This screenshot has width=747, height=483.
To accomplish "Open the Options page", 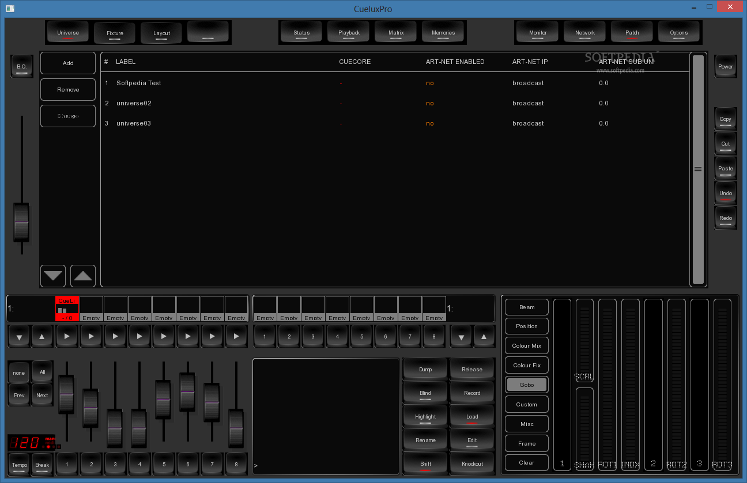I will click(679, 32).
